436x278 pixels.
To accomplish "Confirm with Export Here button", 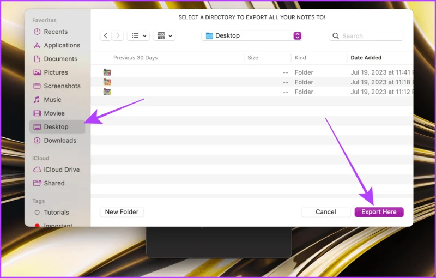I will (x=379, y=212).
